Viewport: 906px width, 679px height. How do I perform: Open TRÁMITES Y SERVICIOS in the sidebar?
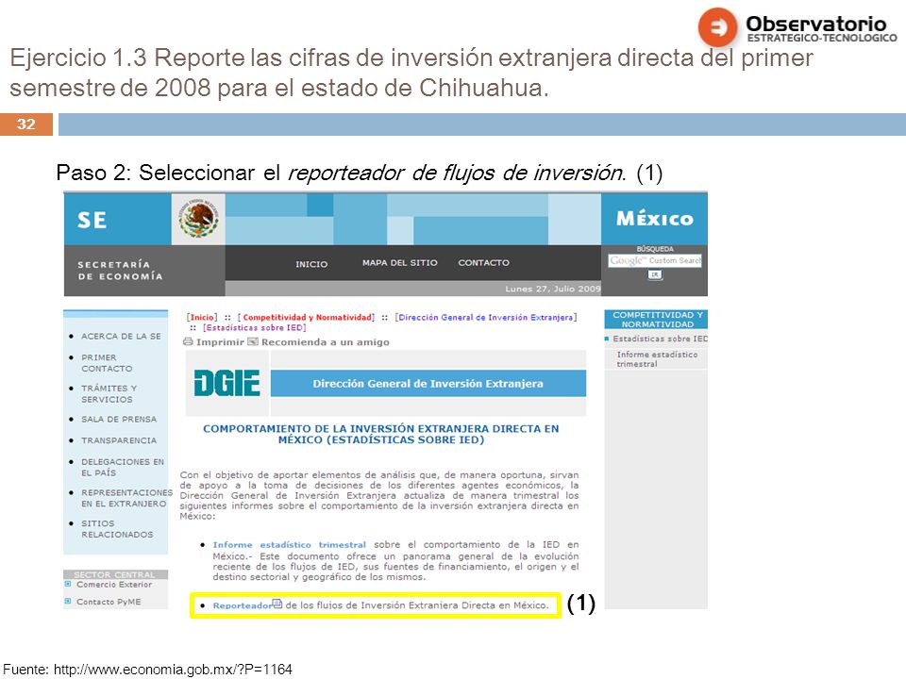[109, 394]
